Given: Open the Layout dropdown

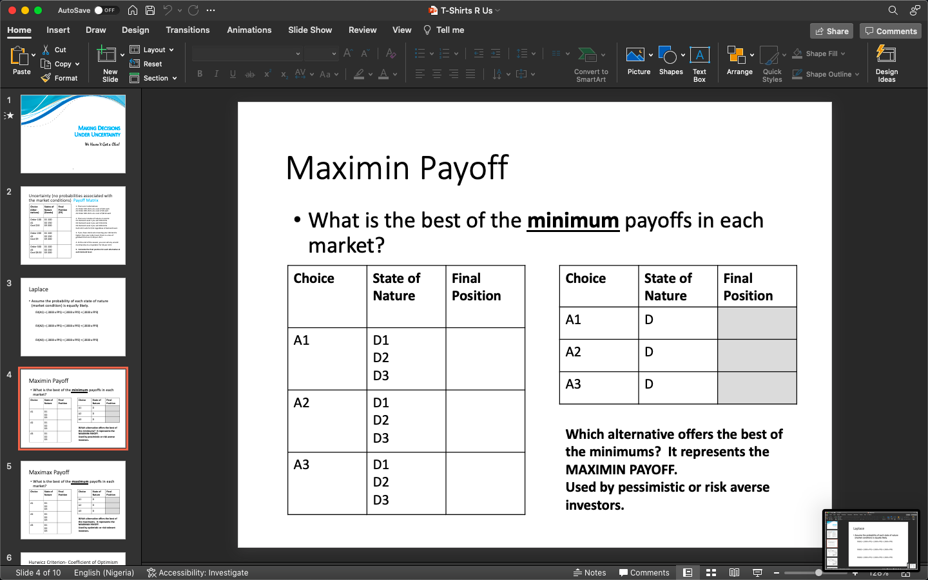Looking at the screenshot, I should click(152, 50).
